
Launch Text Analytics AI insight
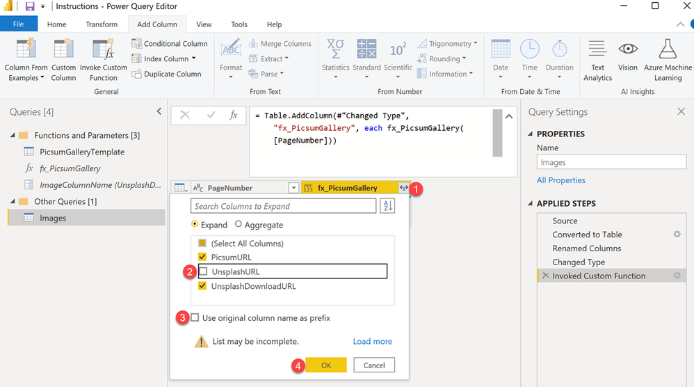pyautogui.click(x=597, y=60)
